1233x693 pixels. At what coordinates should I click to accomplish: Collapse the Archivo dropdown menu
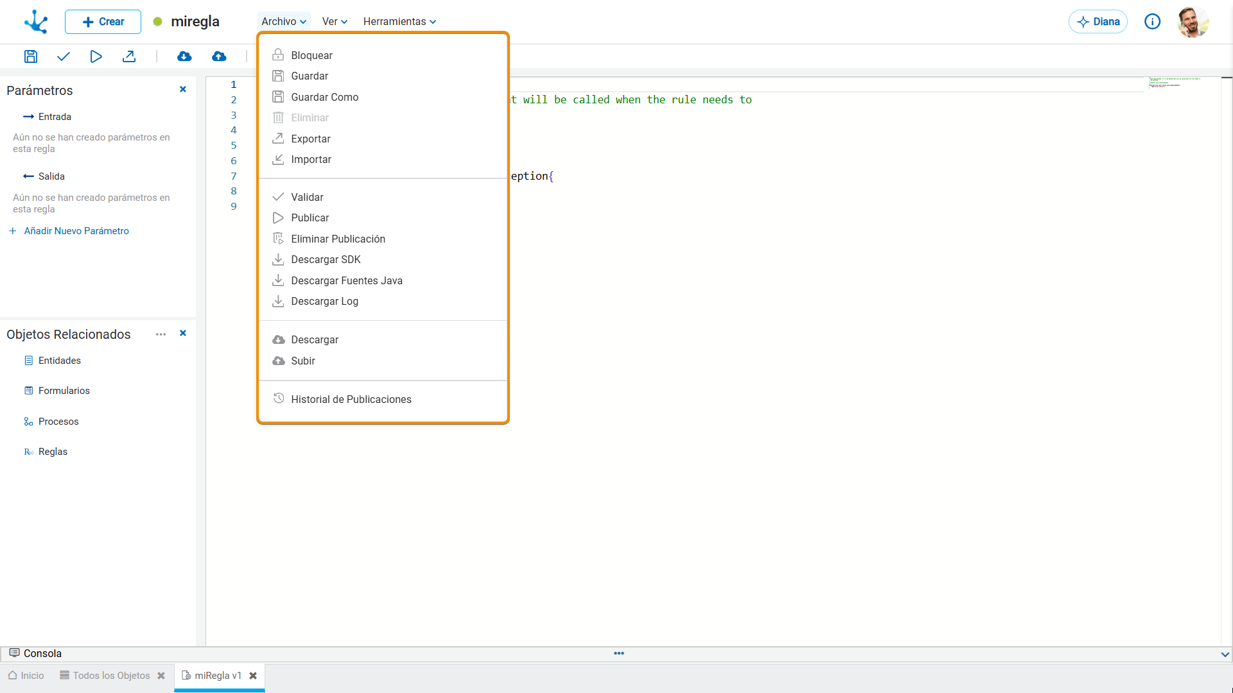[x=283, y=21]
